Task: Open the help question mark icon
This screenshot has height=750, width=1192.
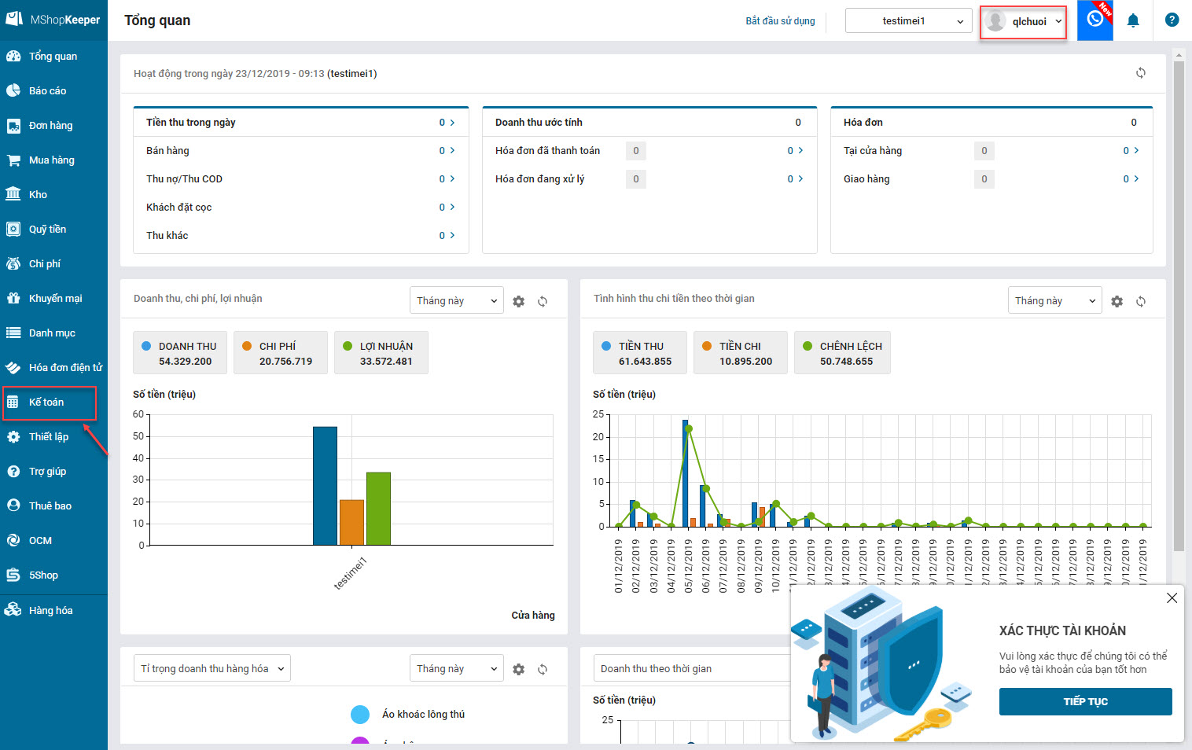Action: tap(1172, 20)
